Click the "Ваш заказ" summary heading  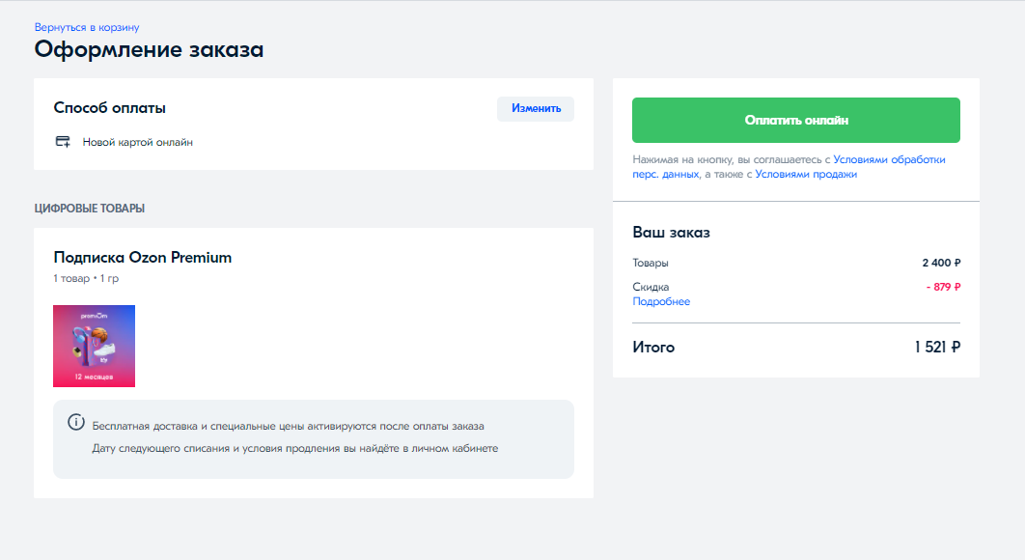[671, 233]
